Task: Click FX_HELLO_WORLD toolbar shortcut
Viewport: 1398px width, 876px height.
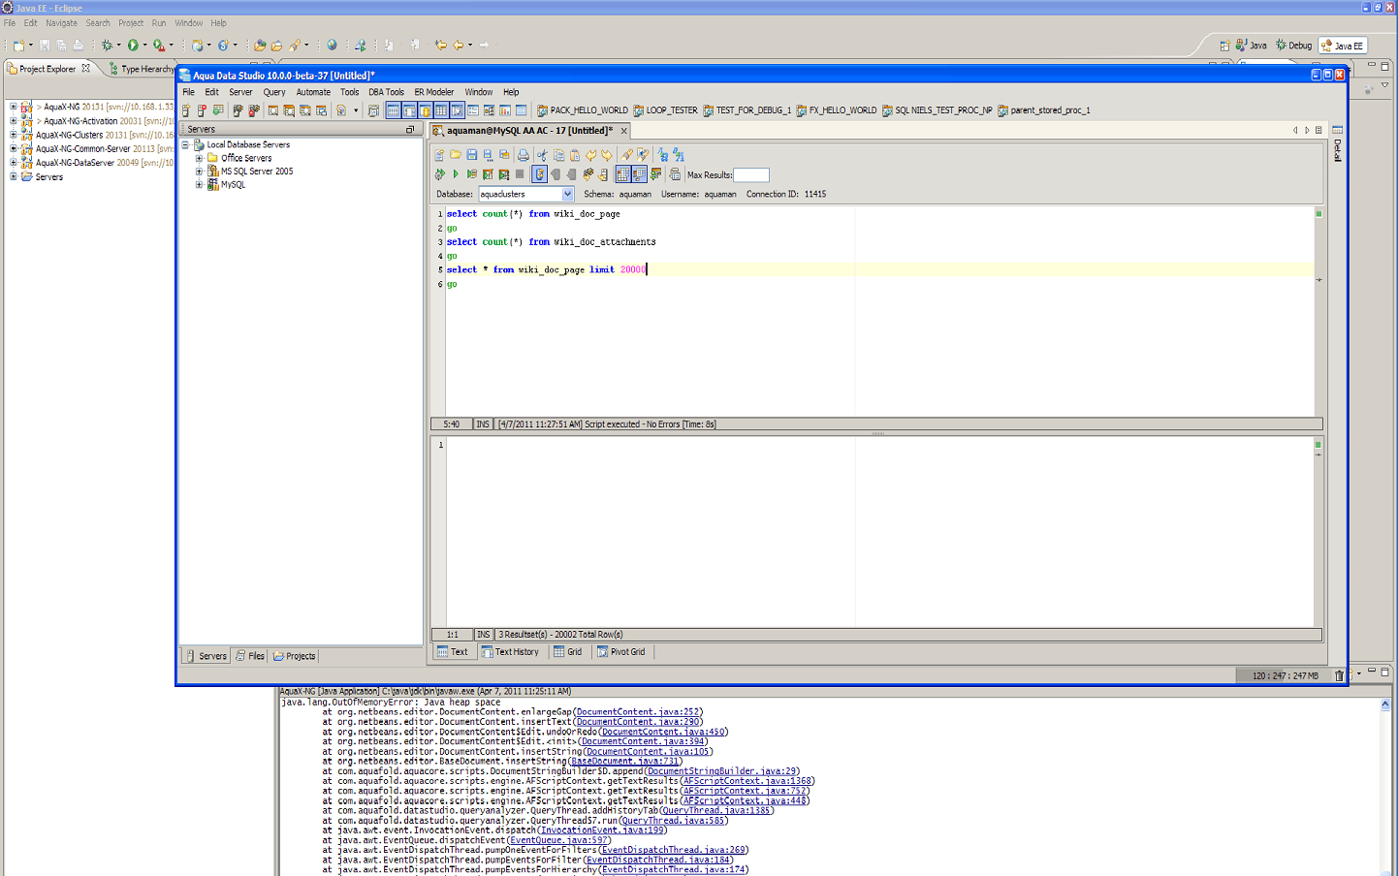Action: click(x=836, y=110)
